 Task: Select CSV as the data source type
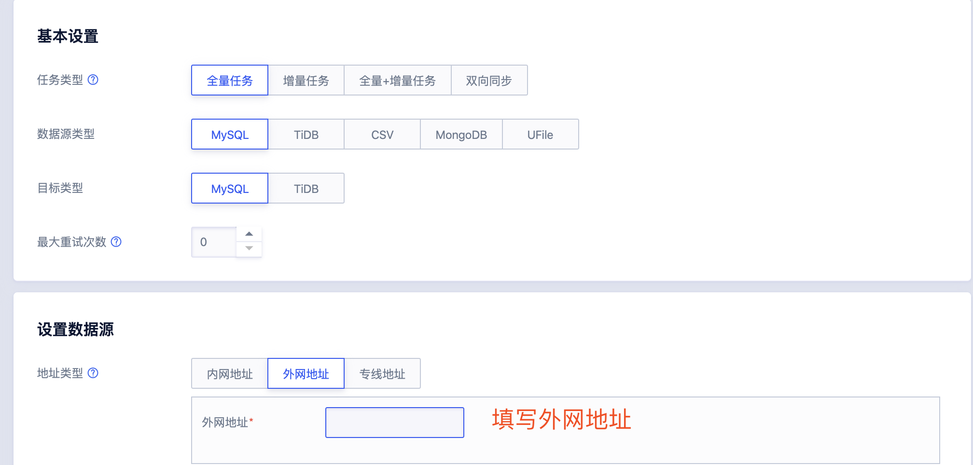pyautogui.click(x=382, y=135)
